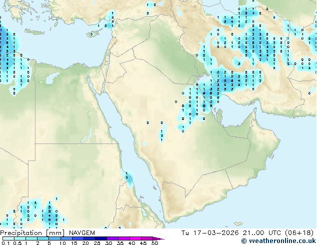Click the 'Tu' weekday label
Screen dimensions: 317x245
[x=185, y=233]
